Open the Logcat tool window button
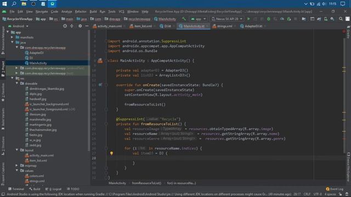This screenshot has width=351, height=197. 53,189
